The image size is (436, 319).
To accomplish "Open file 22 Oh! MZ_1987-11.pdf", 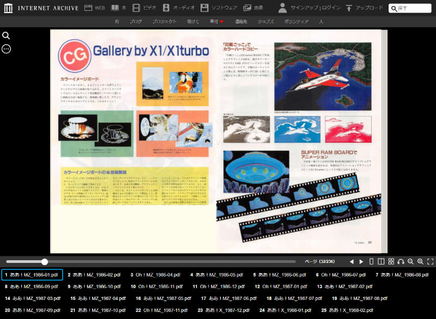I will (162, 310).
